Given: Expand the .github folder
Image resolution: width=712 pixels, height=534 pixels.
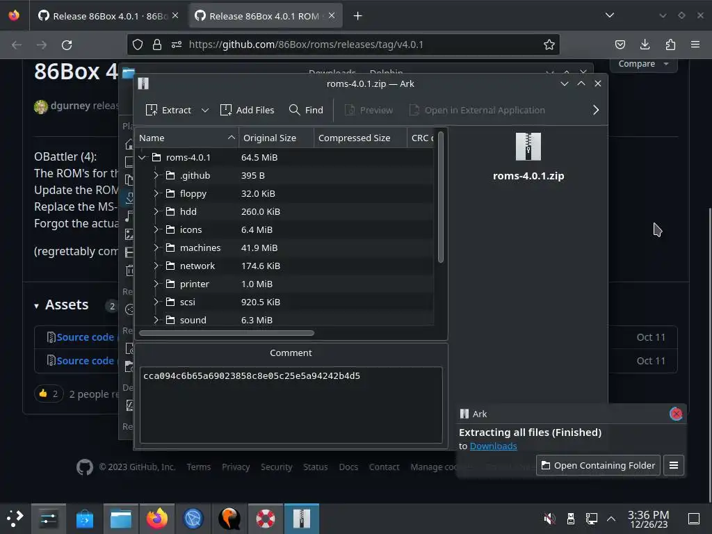Looking at the screenshot, I should (x=156, y=175).
